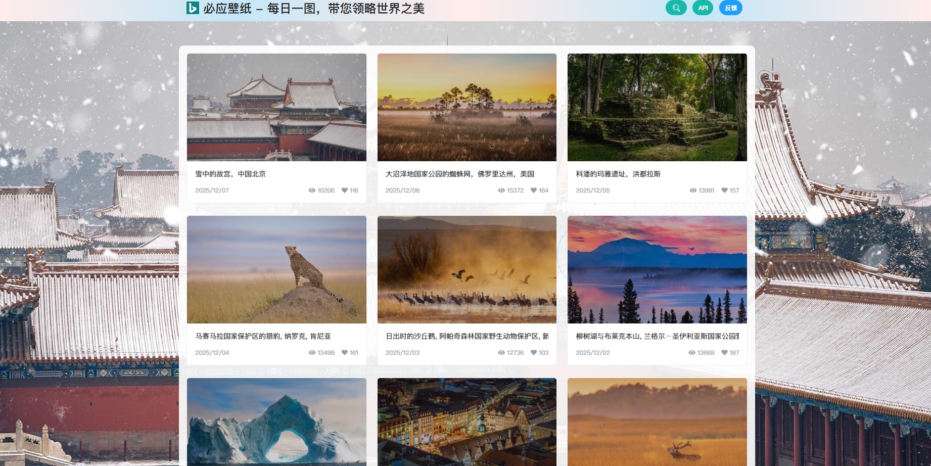The width and height of the screenshot is (931, 466).
Task: Click title 日出时的沙丘鹤
Action: coord(467,336)
